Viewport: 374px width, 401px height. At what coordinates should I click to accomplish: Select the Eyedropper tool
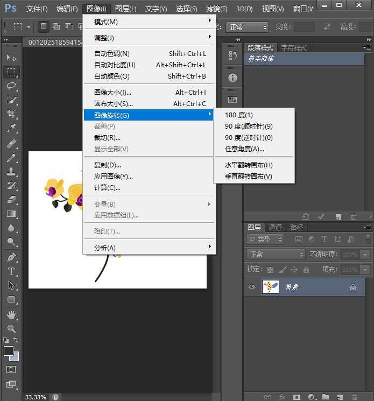pos(11,128)
